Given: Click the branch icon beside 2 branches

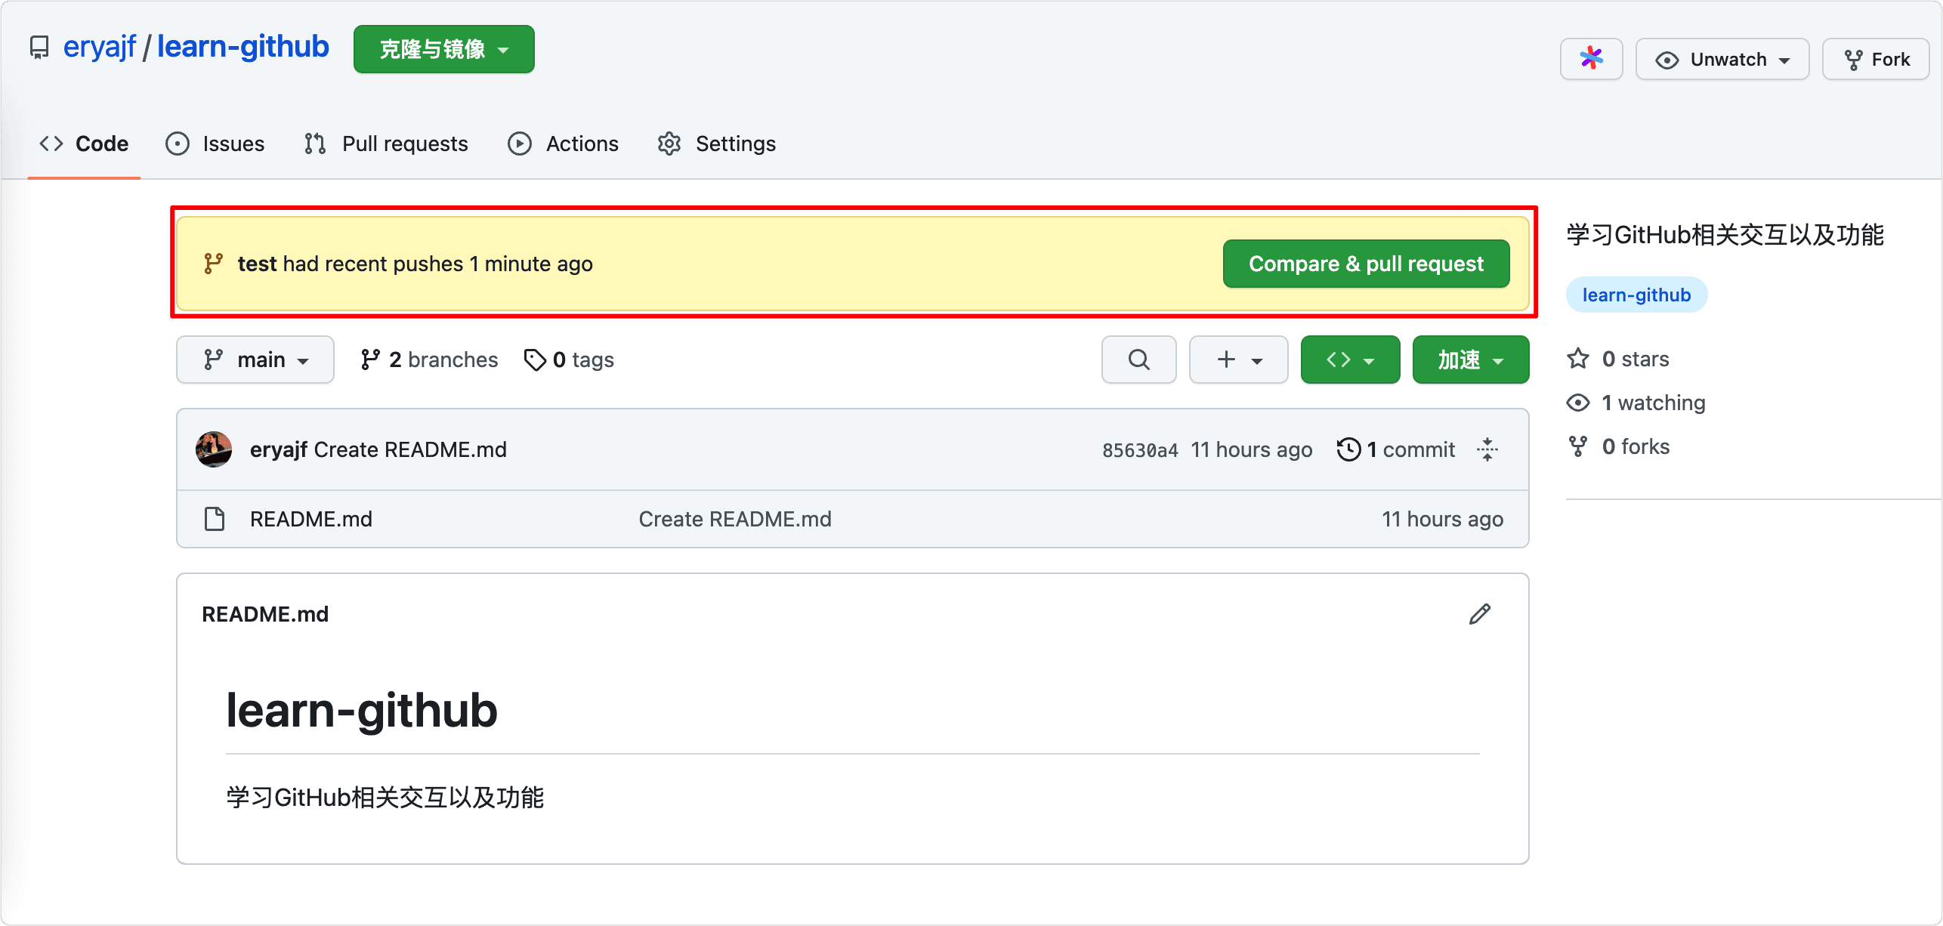Looking at the screenshot, I should click(369, 360).
